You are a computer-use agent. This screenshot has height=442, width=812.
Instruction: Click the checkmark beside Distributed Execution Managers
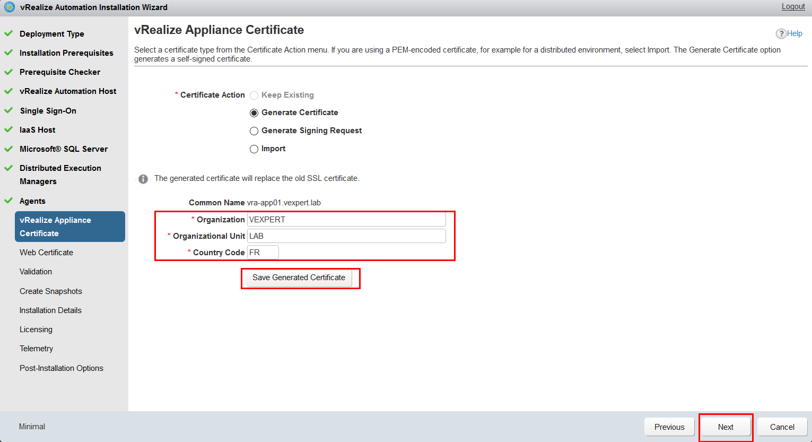pyautogui.click(x=8, y=168)
